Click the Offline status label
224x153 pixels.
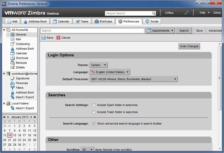click(169, 13)
